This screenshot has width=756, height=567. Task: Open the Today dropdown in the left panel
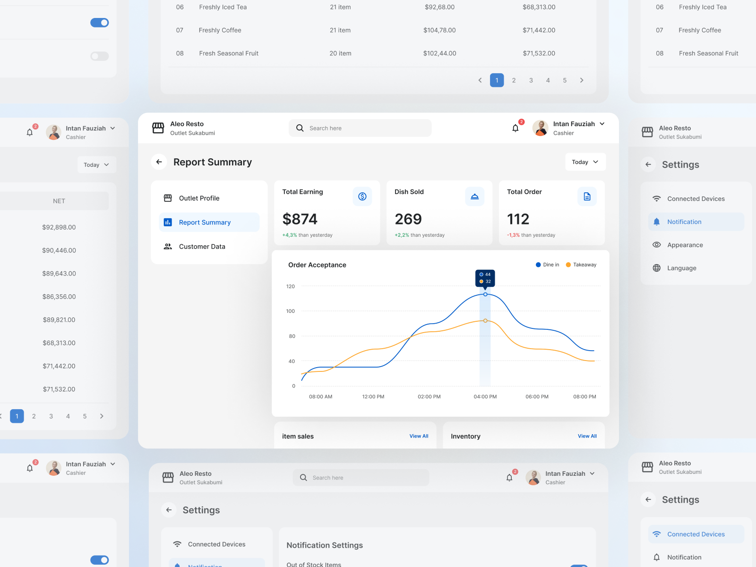tap(96, 164)
